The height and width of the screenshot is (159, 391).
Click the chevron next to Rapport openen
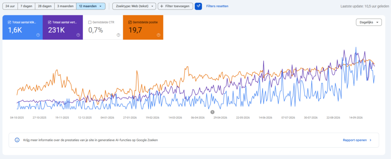370,140
